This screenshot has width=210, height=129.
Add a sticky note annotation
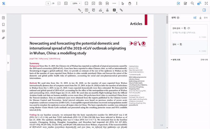[x=93, y=10]
